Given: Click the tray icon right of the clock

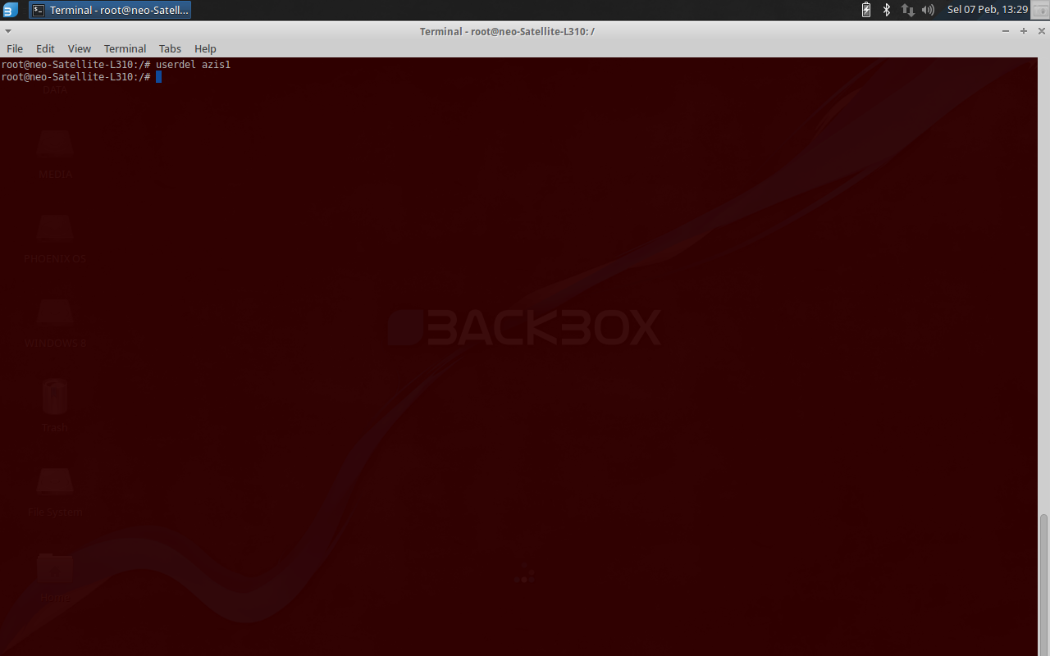Looking at the screenshot, I should pos(1040,10).
